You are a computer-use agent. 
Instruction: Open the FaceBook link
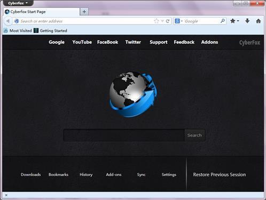[107, 42]
